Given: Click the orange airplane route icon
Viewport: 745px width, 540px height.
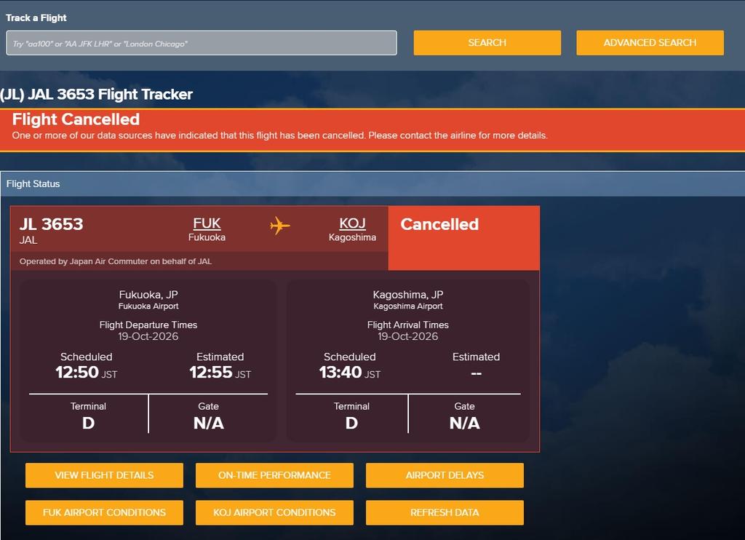Looking at the screenshot, I should 280,226.
